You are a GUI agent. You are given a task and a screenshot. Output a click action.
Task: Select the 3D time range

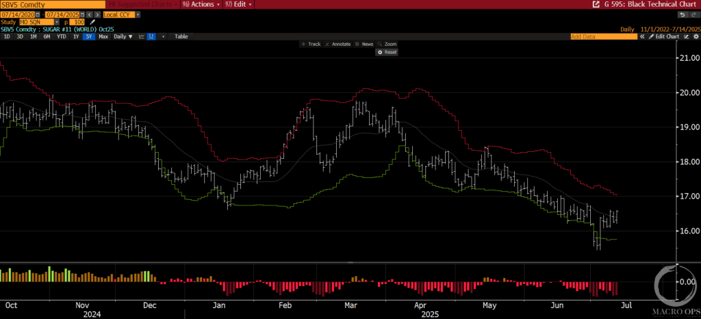(20, 37)
